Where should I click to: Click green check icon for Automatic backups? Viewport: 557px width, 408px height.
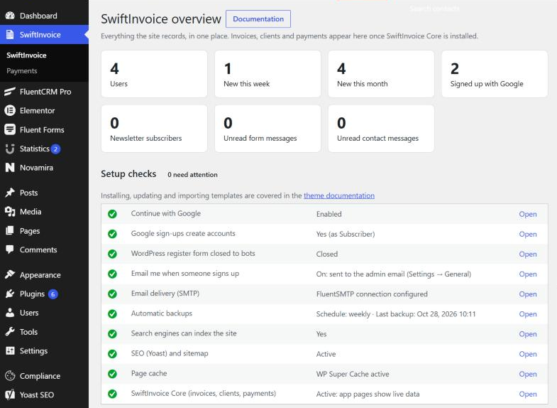112,313
